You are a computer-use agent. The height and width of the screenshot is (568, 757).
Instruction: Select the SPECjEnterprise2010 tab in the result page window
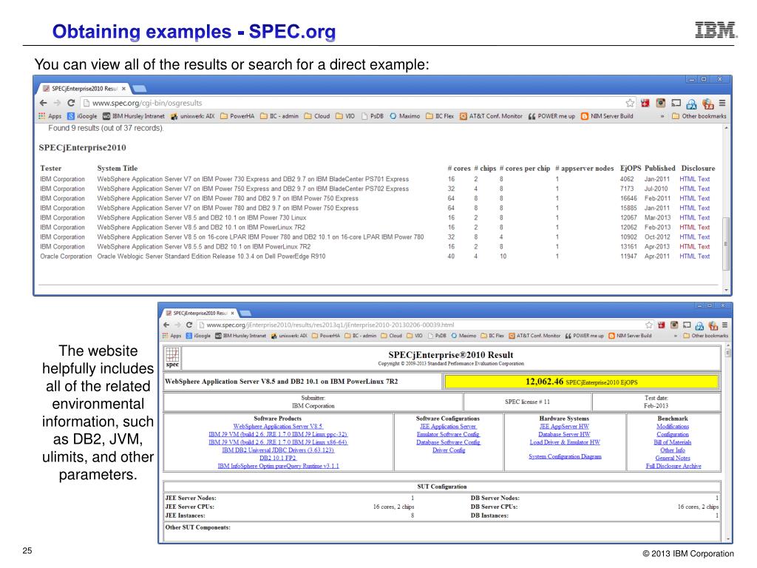pos(200,313)
